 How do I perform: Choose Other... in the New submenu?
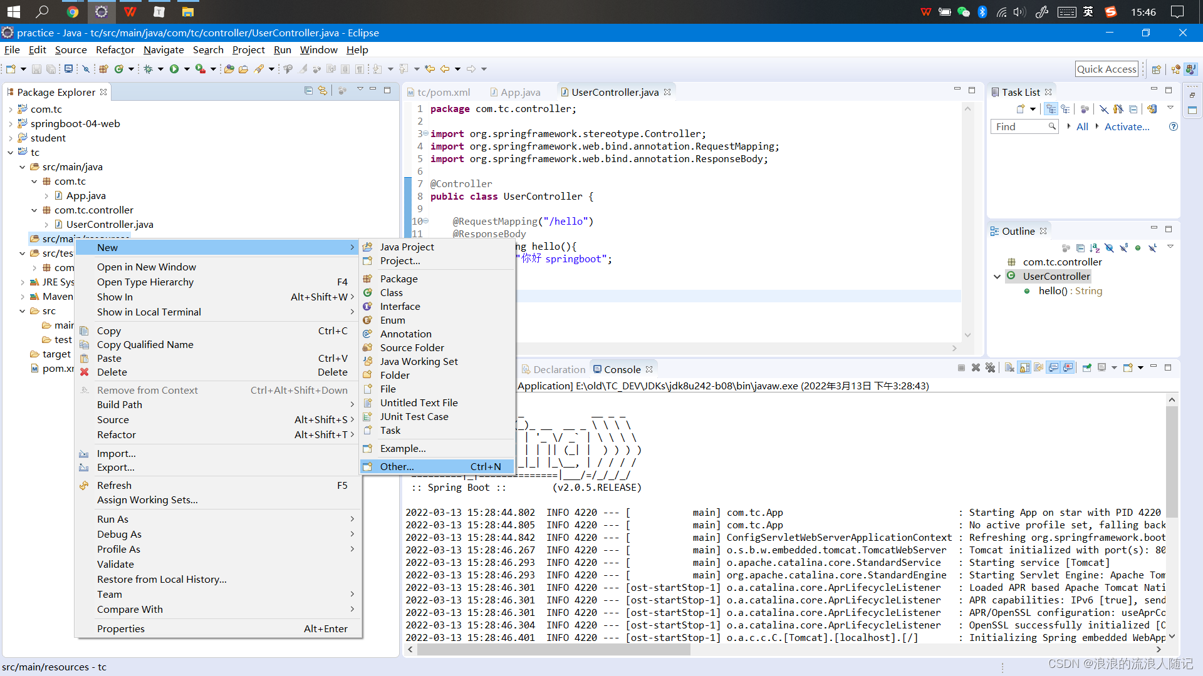(437, 466)
